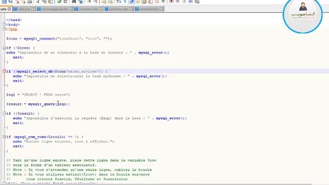Collapse the if (!$conn) block
The image size is (329, 185).
pyautogui.click(x=4, y=48)
